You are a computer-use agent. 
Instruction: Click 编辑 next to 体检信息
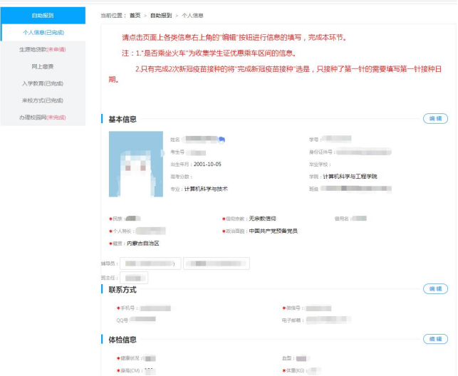[x=434, y=339]
